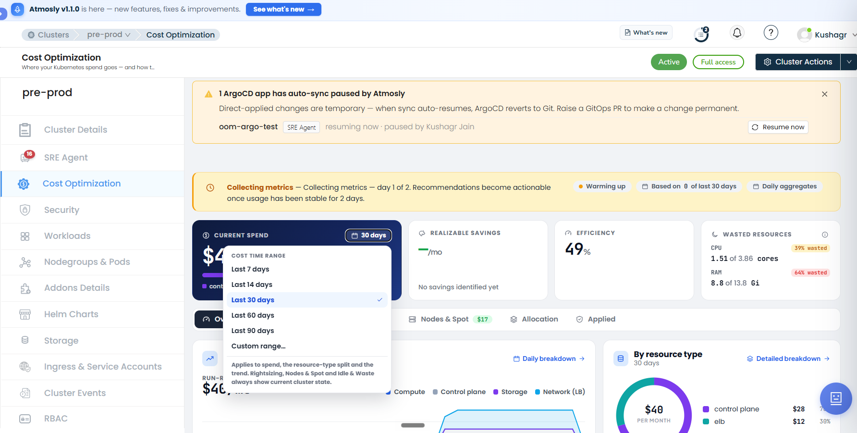Click the Kushagr user avatar
This screenshot has width=857, height=433.
click(x=805, y=35)
